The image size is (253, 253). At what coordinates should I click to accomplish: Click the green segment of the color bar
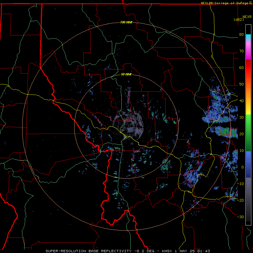pos(248,133)
